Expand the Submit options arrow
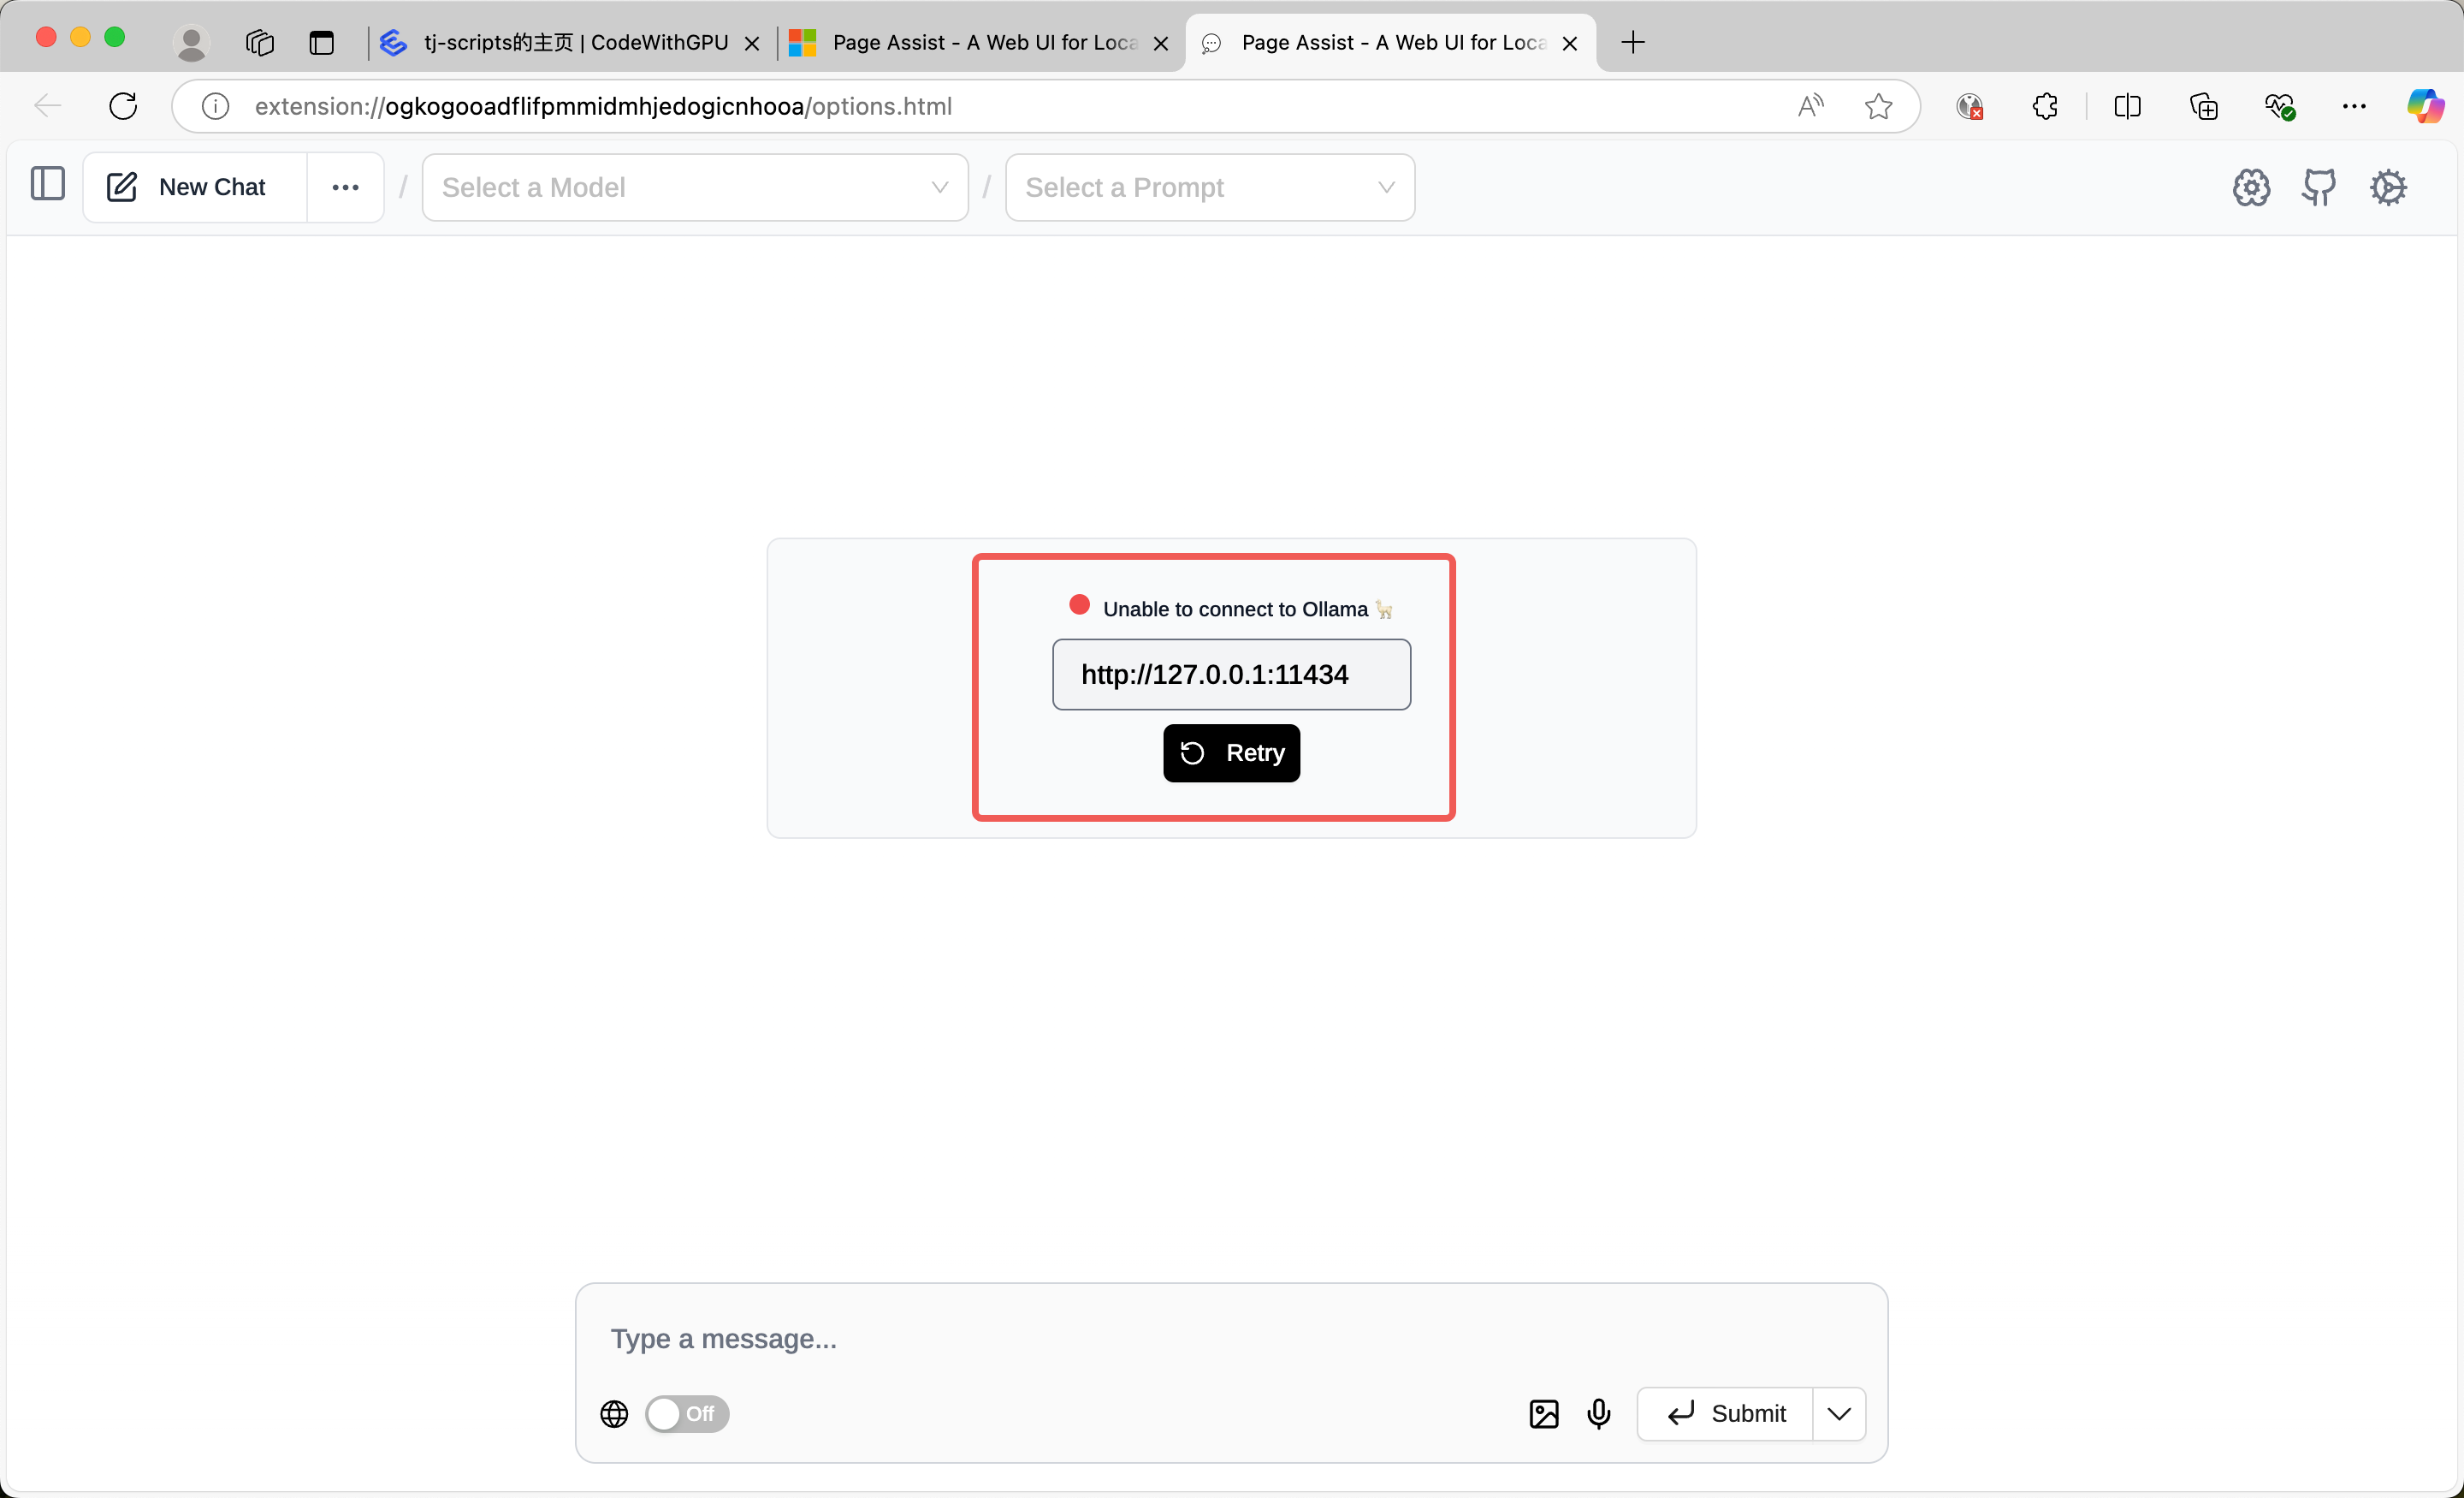 1838,1413
